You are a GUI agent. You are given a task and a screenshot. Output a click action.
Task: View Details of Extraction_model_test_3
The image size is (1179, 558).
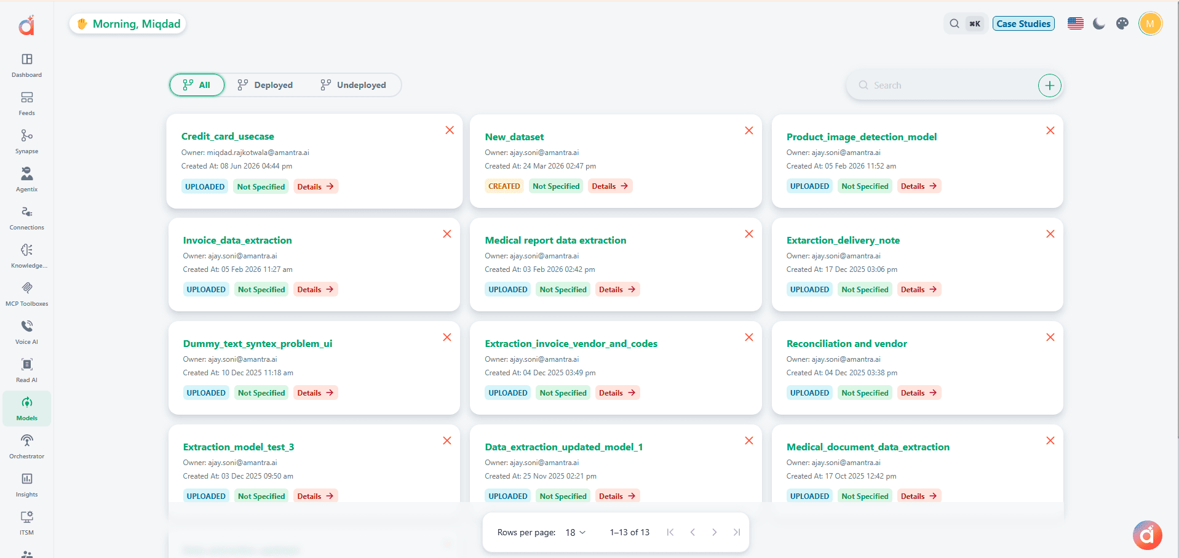(316, 496)
